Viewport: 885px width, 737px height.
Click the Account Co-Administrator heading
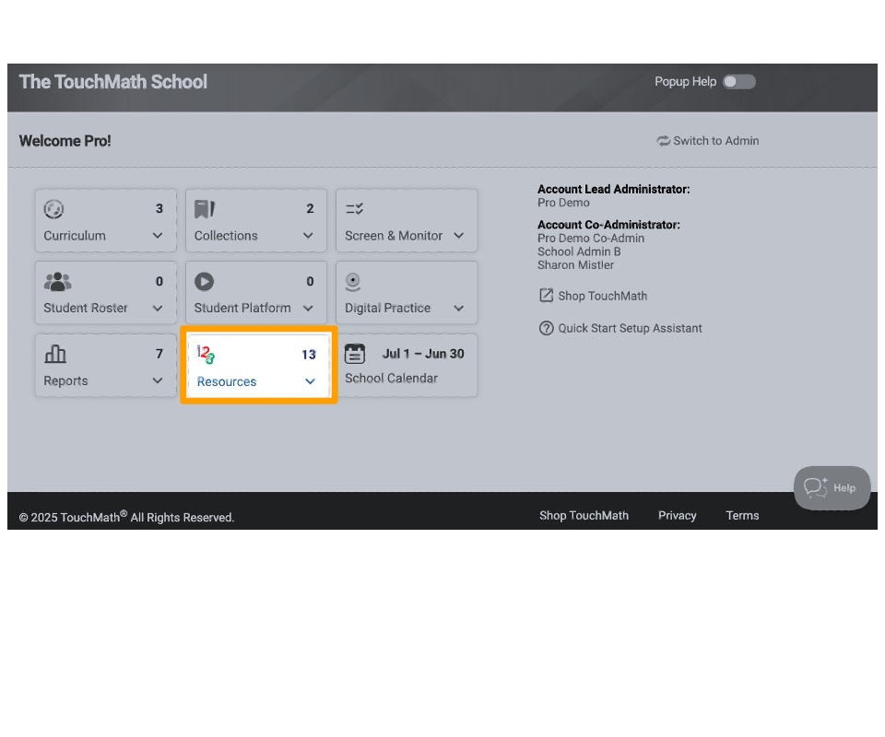pos(608,225)
